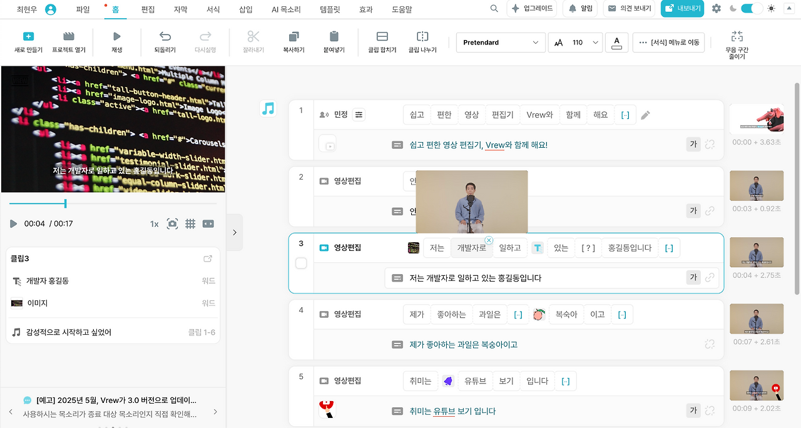The image size is (801, 428).
Task: Open the 클립3 pop-out icon
Action: [x=208, y=259]
